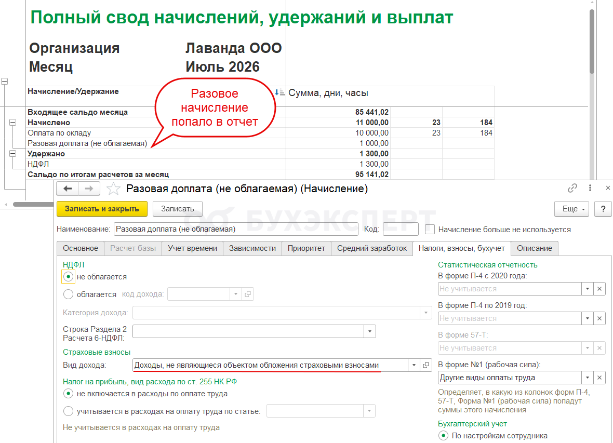Close the Разовая доплата form
This screenshot has width=613, height=443.
(608, 188)
